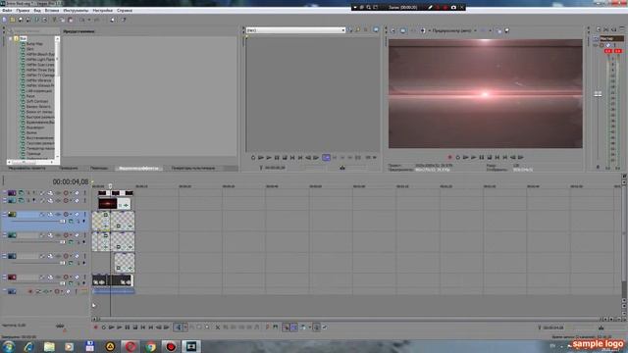
Task: Select HitFilm Scan Lines effect
Action: pyautogui.click(x=40, y=65)
